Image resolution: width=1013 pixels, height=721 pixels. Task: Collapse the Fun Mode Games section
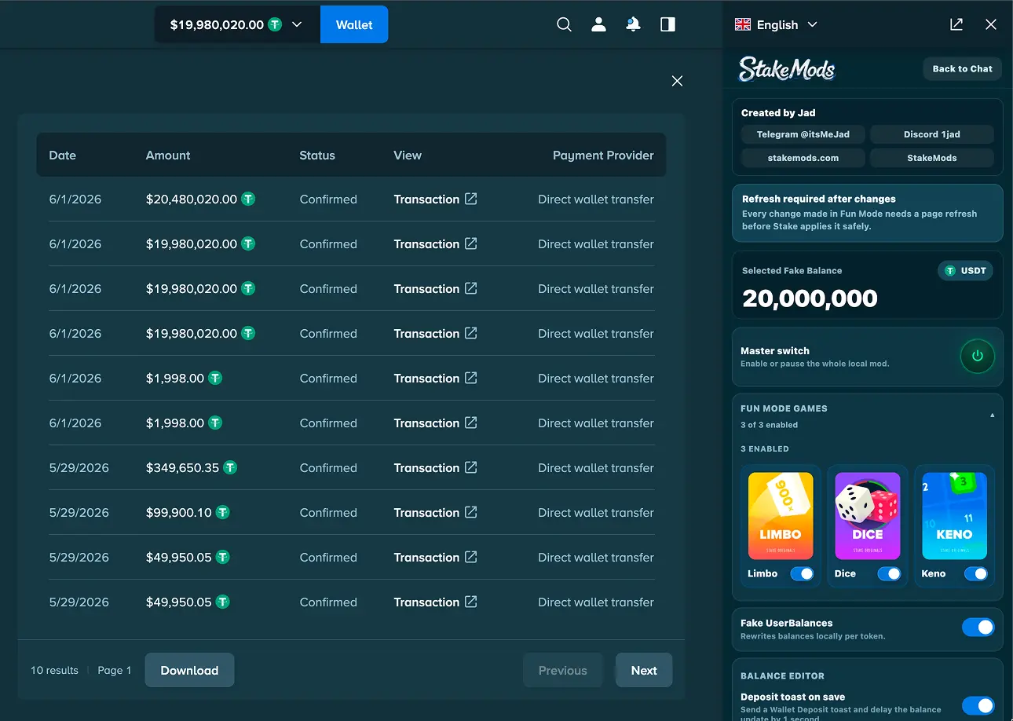(992, 415)
